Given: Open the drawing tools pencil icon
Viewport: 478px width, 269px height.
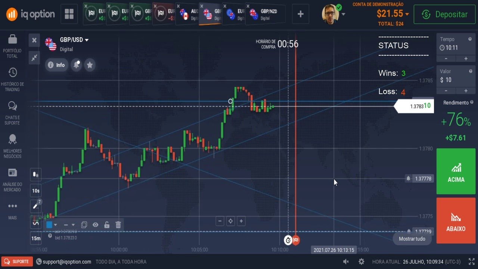Looking at the screenshot, I should point(35,205).
